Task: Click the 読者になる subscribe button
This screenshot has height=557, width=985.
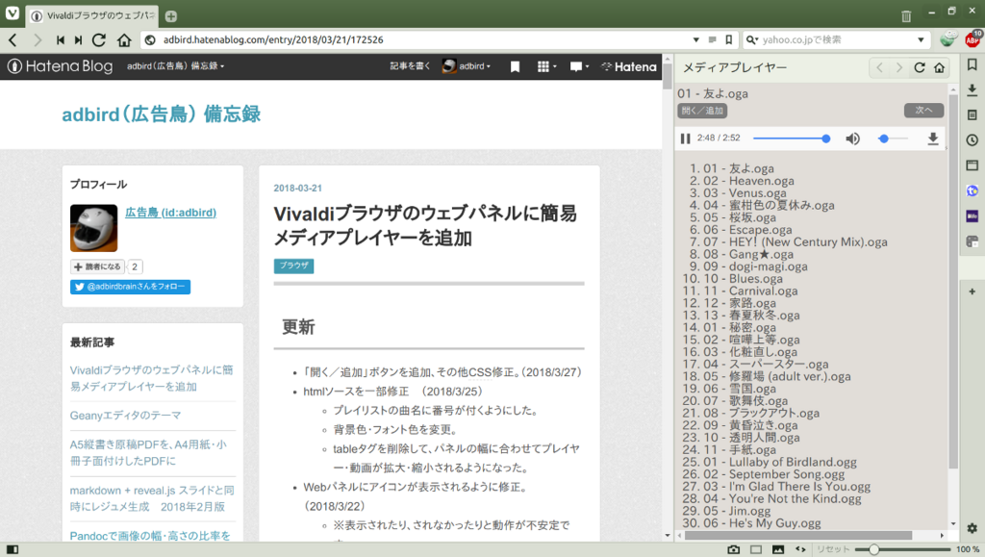Action: click(x=97, y=266)
